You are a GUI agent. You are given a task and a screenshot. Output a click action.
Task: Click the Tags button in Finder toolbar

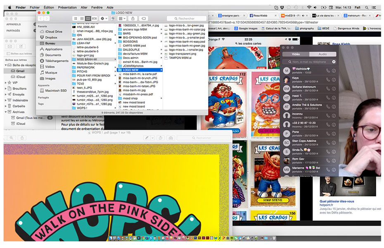coord(144,18)
